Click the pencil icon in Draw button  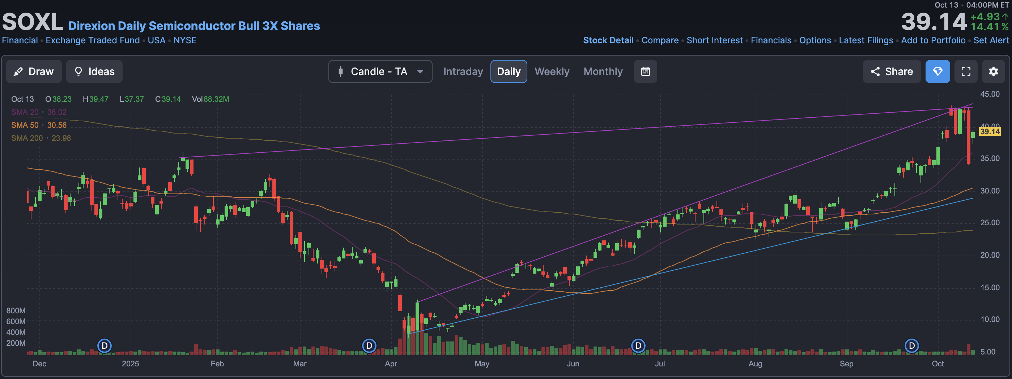click(18, 71)
